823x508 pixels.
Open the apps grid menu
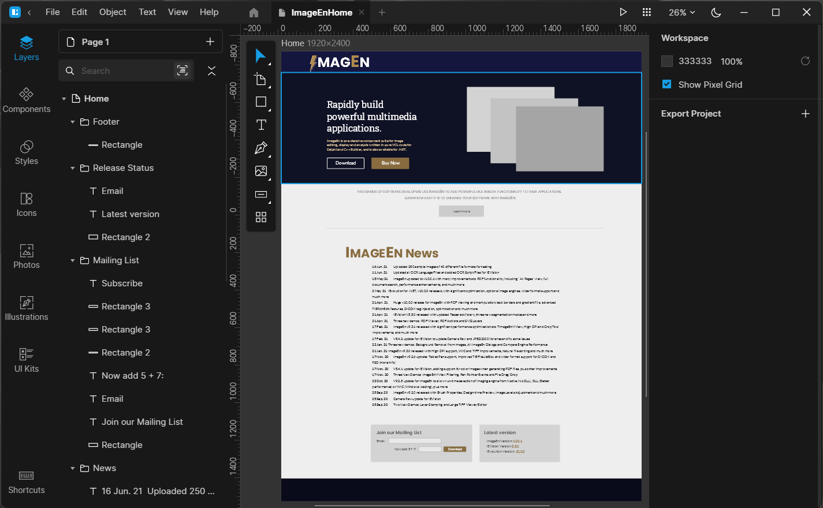point(647,12)
